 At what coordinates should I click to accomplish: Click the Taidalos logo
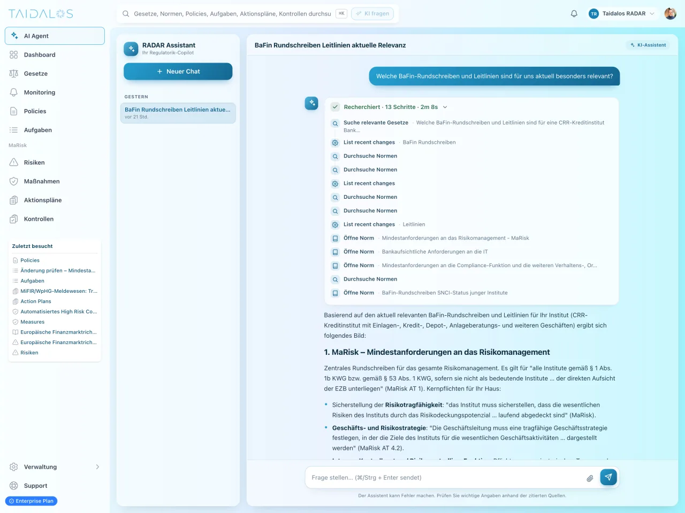[41, 14]
